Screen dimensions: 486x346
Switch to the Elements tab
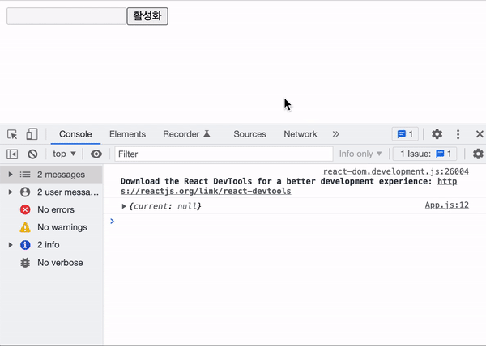[127, 134]
